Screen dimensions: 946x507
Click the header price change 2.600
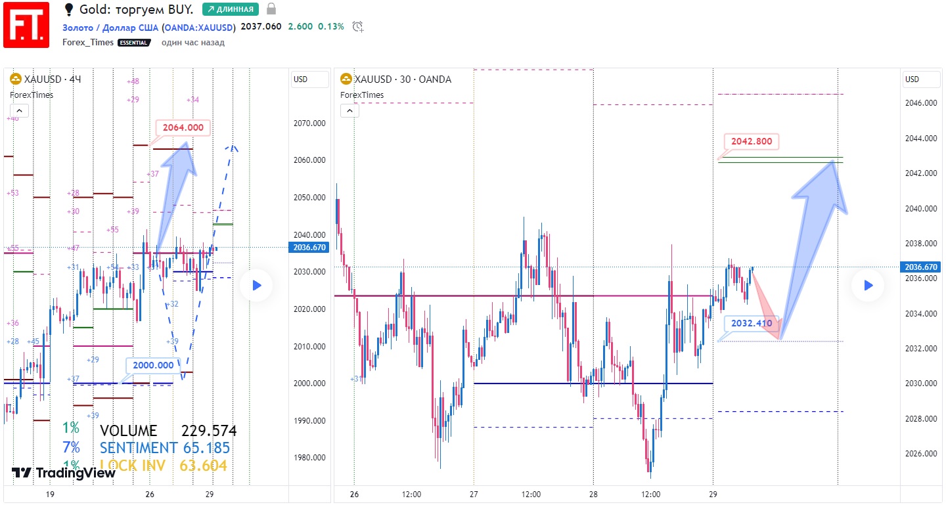[x=300, y=27]
